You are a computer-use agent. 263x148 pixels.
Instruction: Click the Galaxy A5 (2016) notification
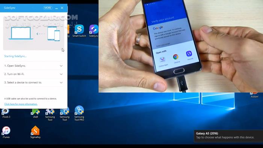(x=228, y=136)
